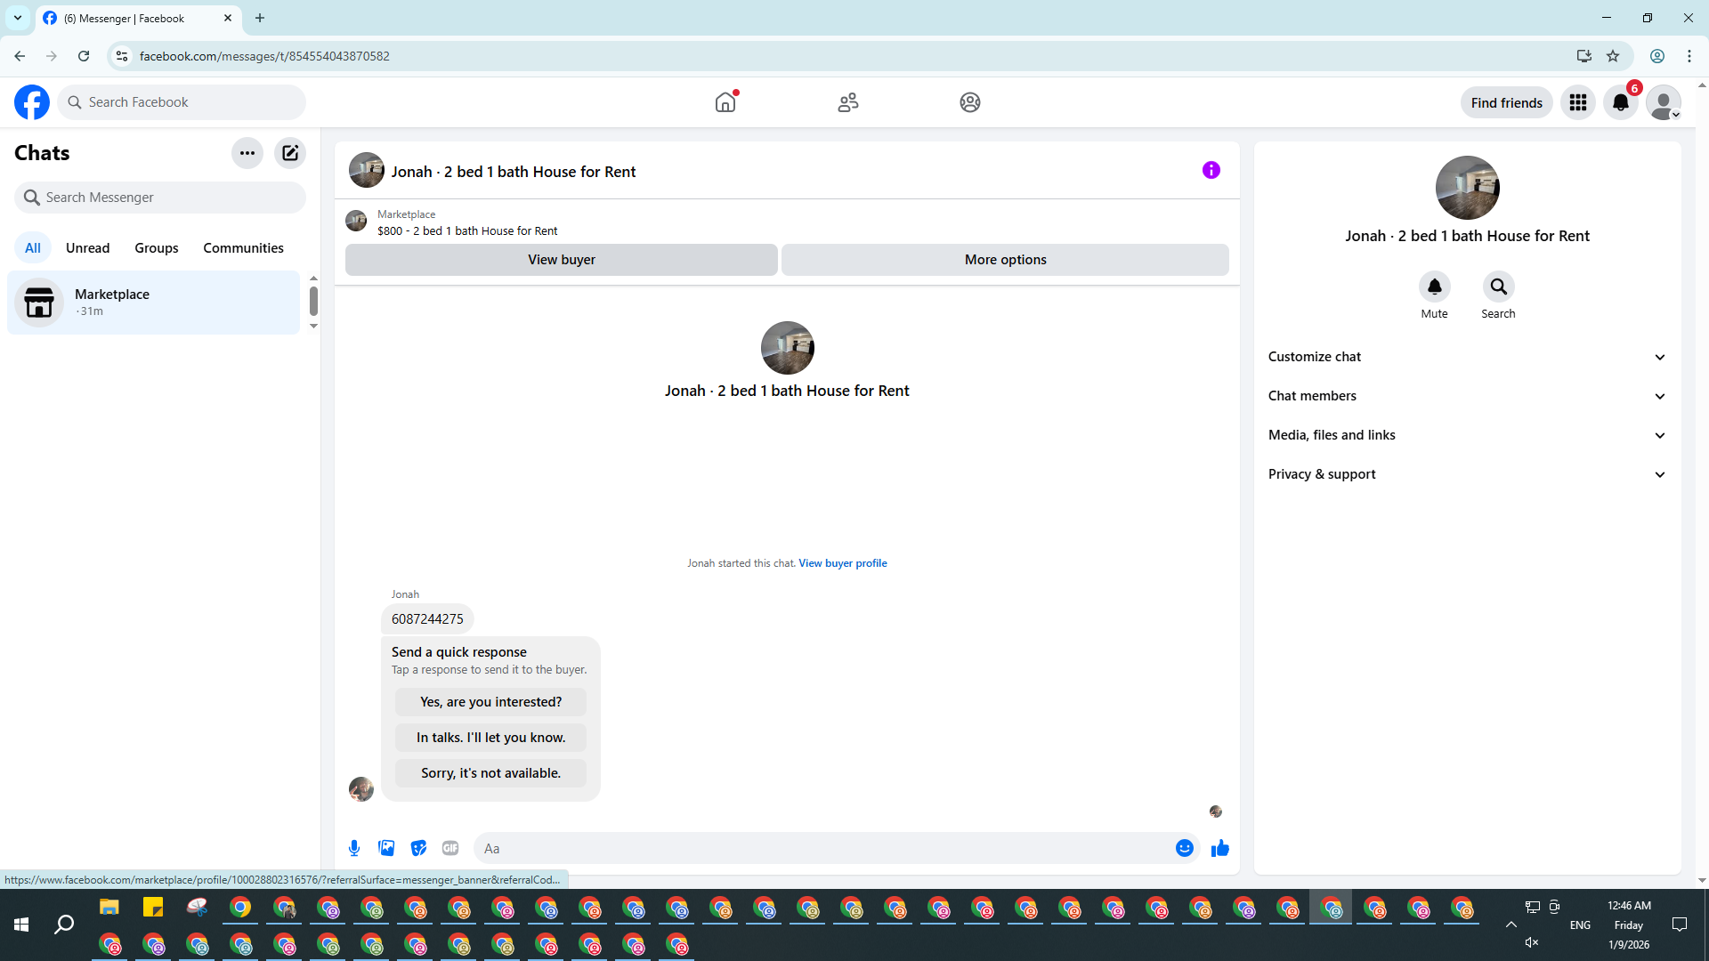Click the Search Facebook field
This screenshot has height=961, width=1709.
(x=182, y=102)
